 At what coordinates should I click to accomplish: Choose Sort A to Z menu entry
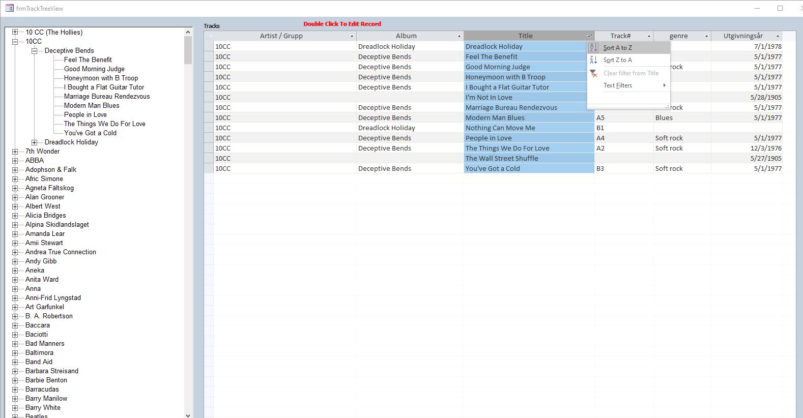[628, 48]
